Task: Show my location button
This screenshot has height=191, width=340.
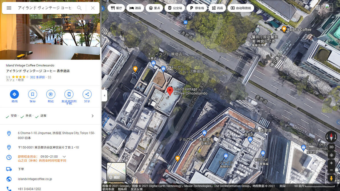Action: tap(331, 155)
